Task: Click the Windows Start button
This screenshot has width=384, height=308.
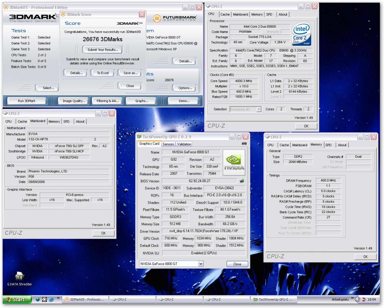Action: 17,299
